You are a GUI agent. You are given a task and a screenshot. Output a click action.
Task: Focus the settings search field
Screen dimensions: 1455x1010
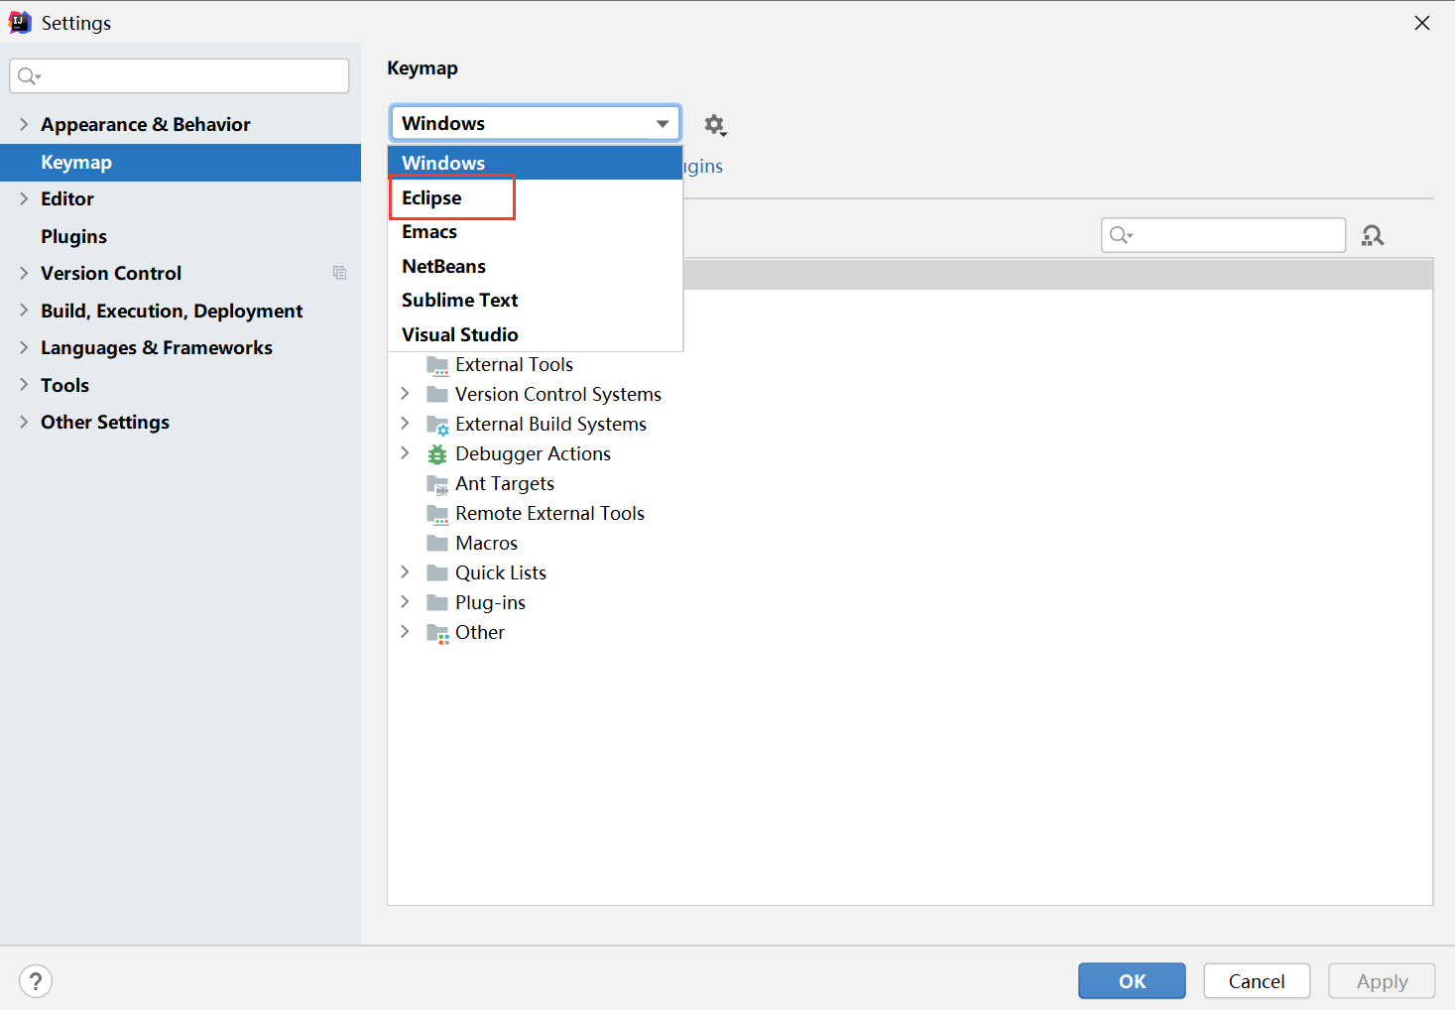point(180,76)
